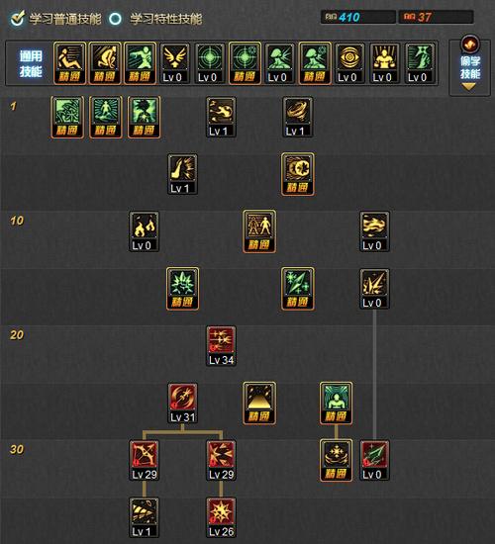Click the mastered sitting figure general skill
Screen dimensions: 495x544
[x=70, y=63]
